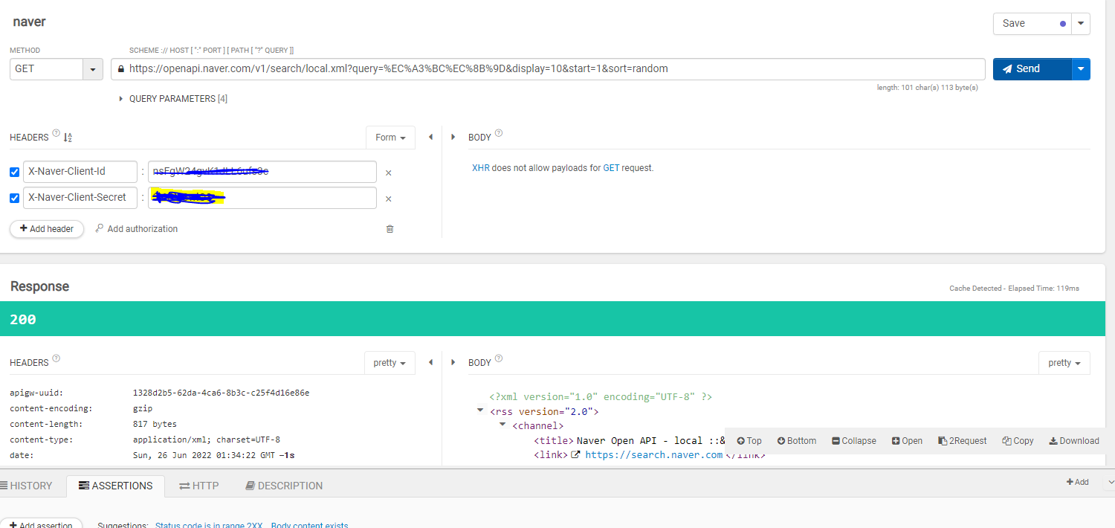Screen dimensions: 1115x528
Task: Remove the X-Naver-Client-Id header with X
Action: pos(388,173)
